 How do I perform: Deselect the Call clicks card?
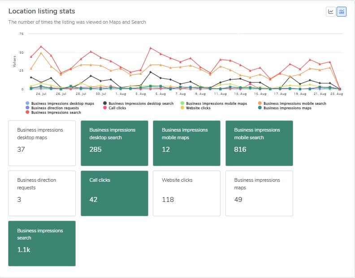tap(114, 193)
